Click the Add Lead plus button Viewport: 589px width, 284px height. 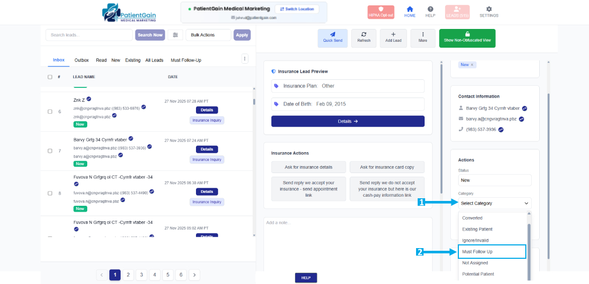(394, 38)
